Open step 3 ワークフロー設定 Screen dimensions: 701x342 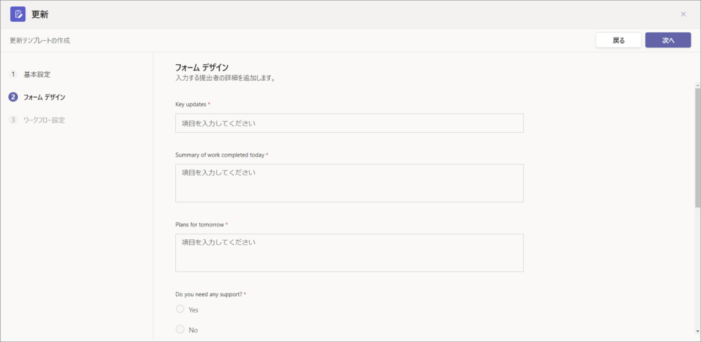coord(37,120)
